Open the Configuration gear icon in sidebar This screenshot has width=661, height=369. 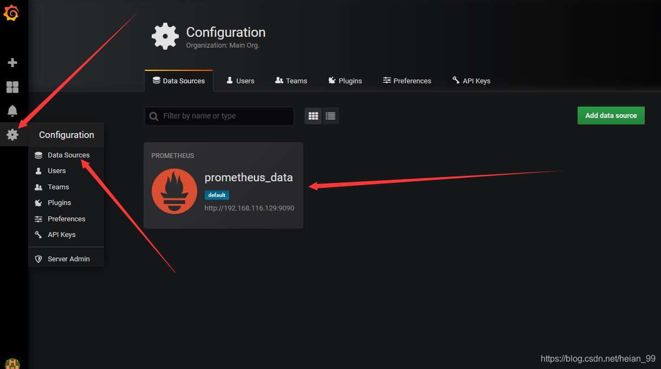click(x=12, y=135)
